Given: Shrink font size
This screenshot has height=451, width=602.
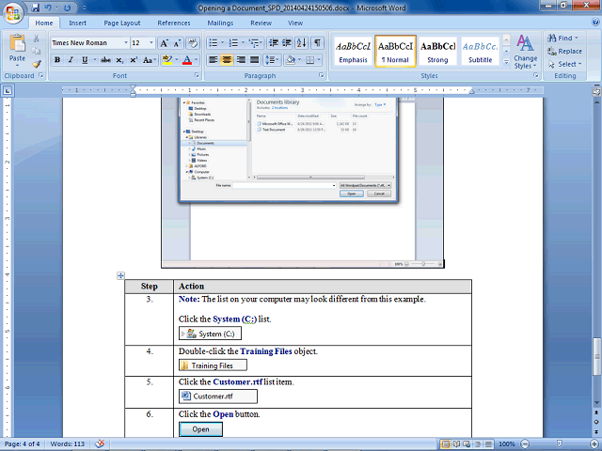Looking at the screenshot, I should 177,43.
